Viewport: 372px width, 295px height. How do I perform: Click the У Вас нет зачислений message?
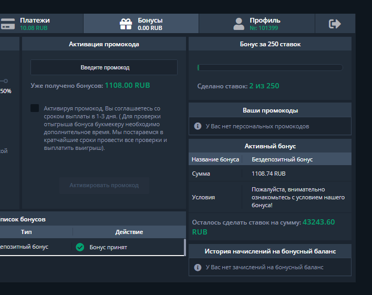[264, 267]
